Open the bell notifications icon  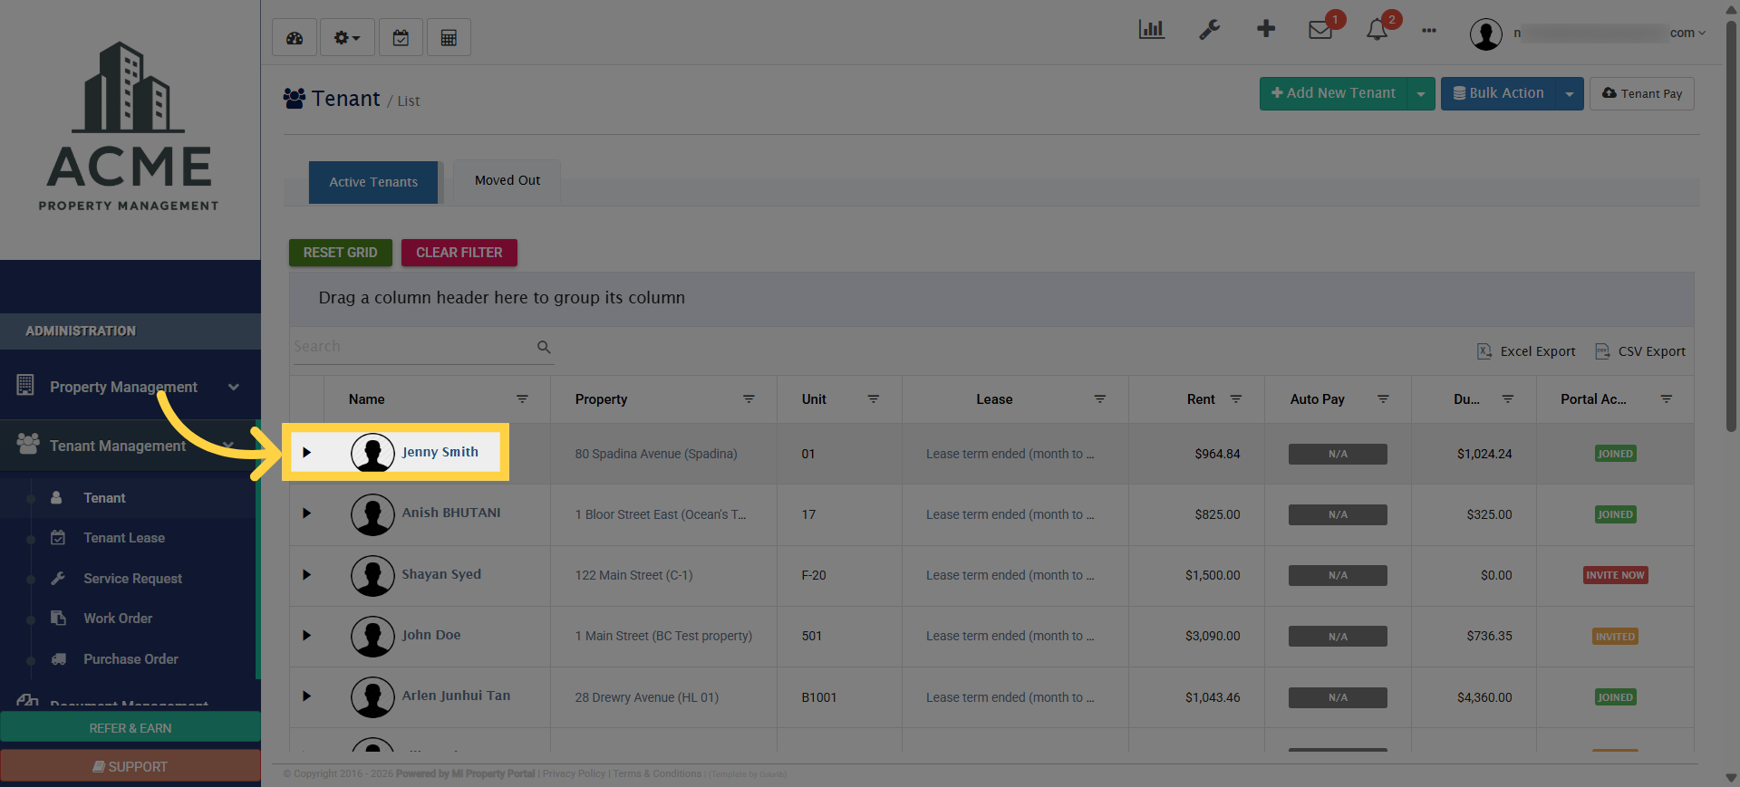tap(1377, 30)
